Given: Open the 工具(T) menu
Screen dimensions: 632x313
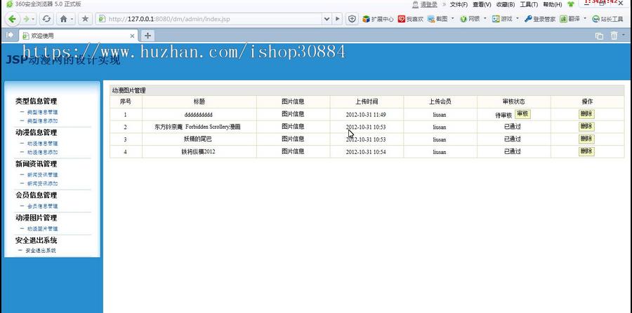Looking at the screenshot, I should [x=529, y=4].
